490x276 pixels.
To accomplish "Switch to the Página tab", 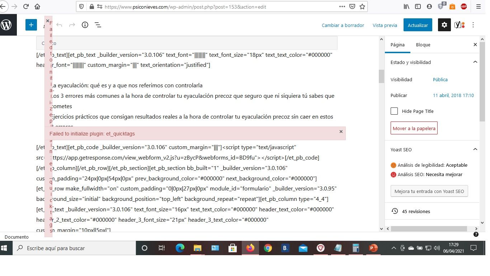I will click(x=397, y=45).
